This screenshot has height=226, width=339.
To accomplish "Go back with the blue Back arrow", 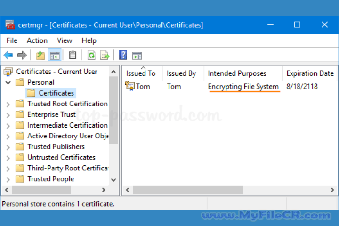I will point(8,56).
